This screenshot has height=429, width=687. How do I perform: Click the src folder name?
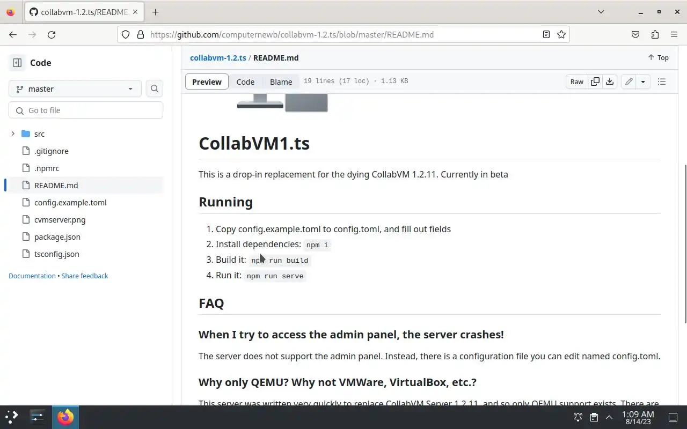pos(39,134)
